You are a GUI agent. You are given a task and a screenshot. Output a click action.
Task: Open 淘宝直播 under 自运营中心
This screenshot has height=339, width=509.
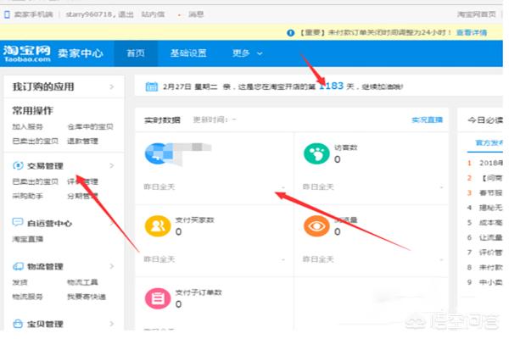(30, 239)
